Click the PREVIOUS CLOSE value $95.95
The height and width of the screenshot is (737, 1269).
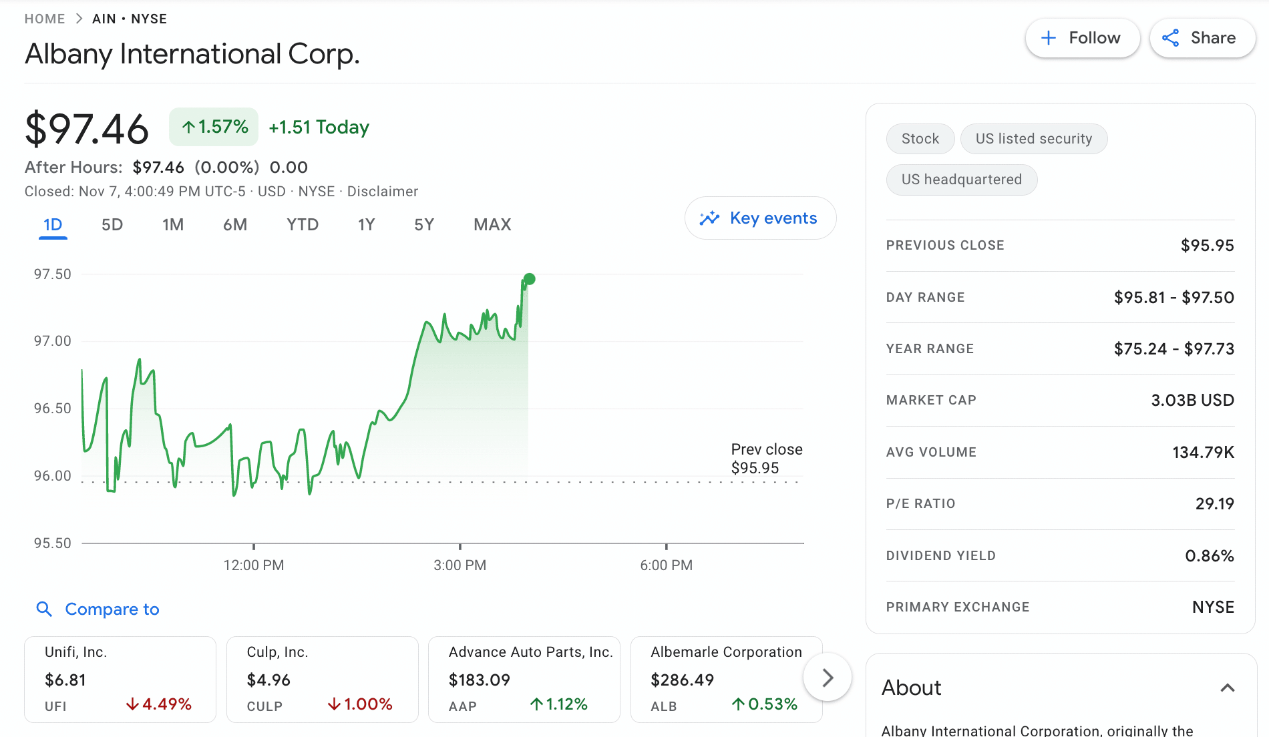[x=1207, y=245]
